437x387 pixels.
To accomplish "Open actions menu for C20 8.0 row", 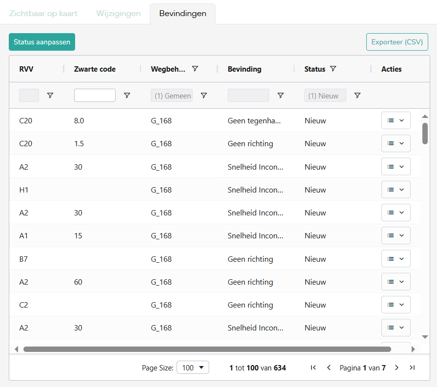I will point(396,120).
